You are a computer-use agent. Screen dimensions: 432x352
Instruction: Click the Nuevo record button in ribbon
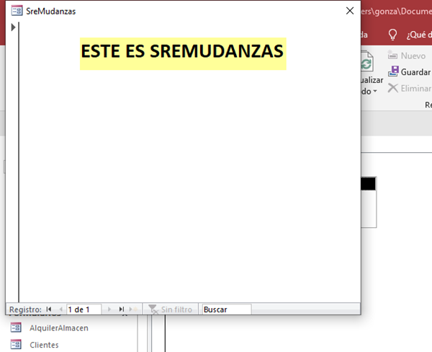click(406, 56)
